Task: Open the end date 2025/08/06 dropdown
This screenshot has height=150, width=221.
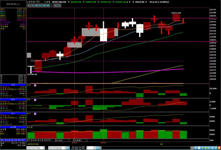Action: click(x=65, y=148)
